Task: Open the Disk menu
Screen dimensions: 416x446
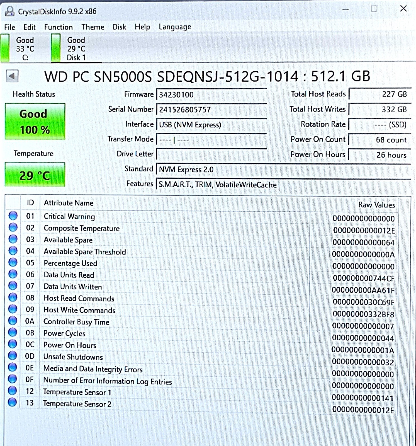Action: click(x=119, y=27)
